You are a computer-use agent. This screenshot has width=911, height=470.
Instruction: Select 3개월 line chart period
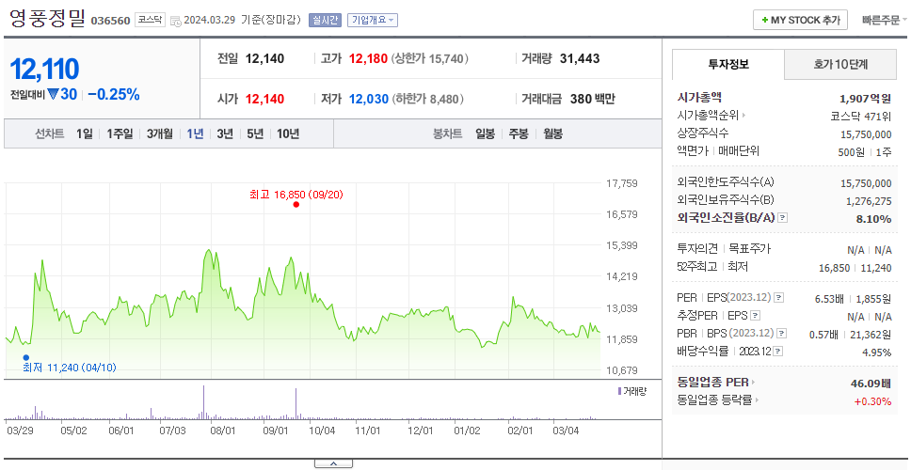coord(160,134)
